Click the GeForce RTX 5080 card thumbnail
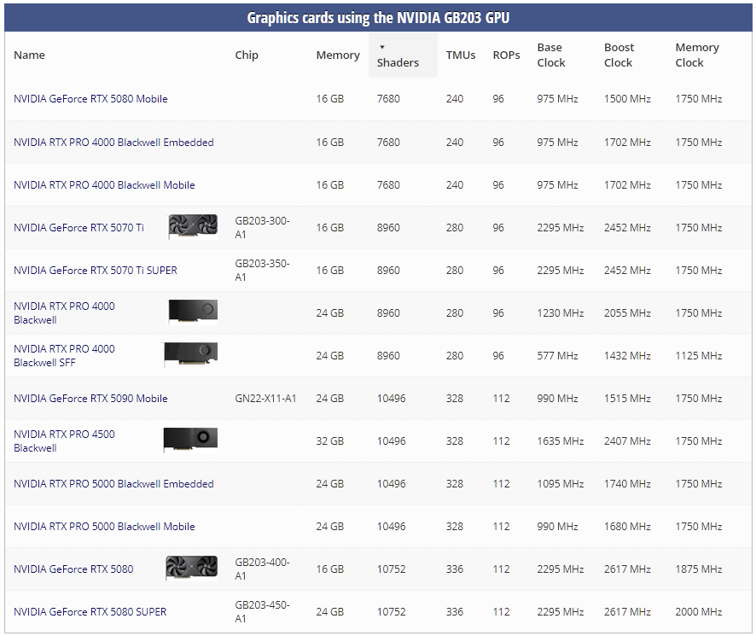This screenshot has width=756, height=636. 192,568
